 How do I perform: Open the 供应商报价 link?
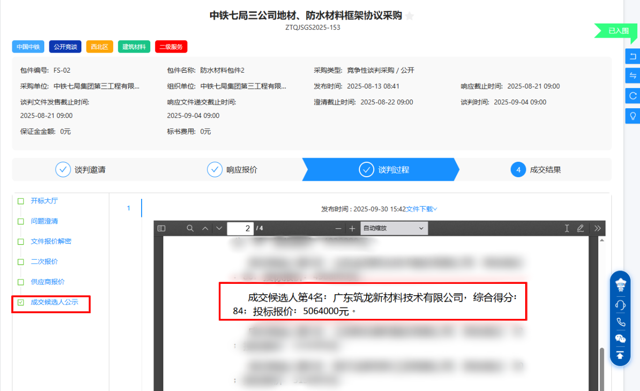(x=47, y=282)
